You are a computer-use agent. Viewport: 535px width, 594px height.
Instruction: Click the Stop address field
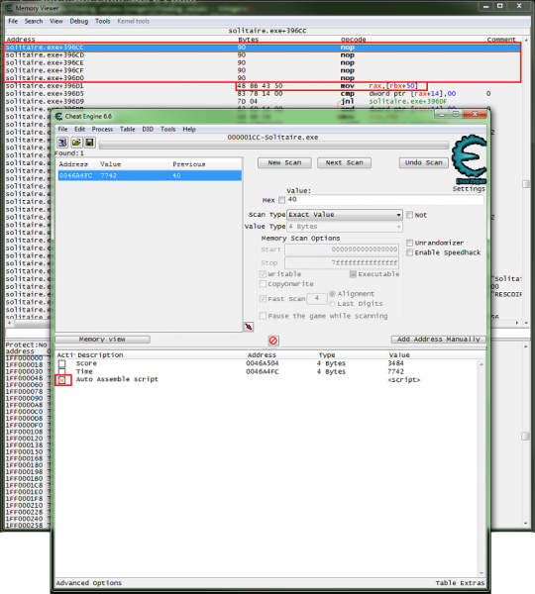(342, 262)
